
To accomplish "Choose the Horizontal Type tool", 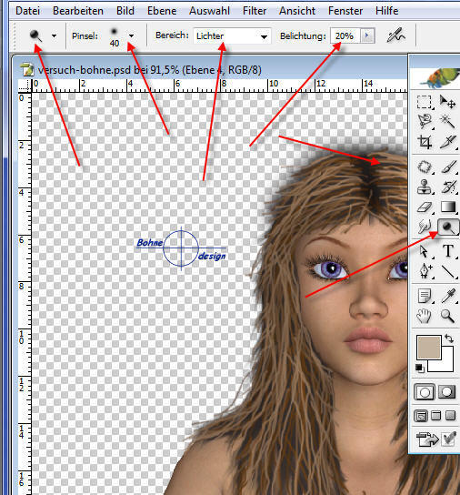I will (x=448, y=251).
